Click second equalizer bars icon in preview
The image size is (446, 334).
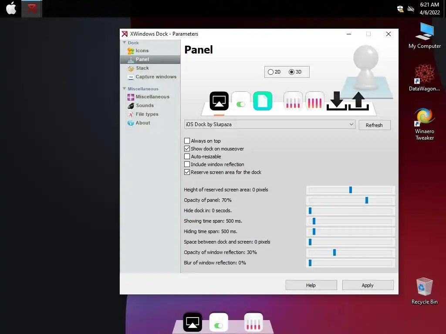(314, 101)
